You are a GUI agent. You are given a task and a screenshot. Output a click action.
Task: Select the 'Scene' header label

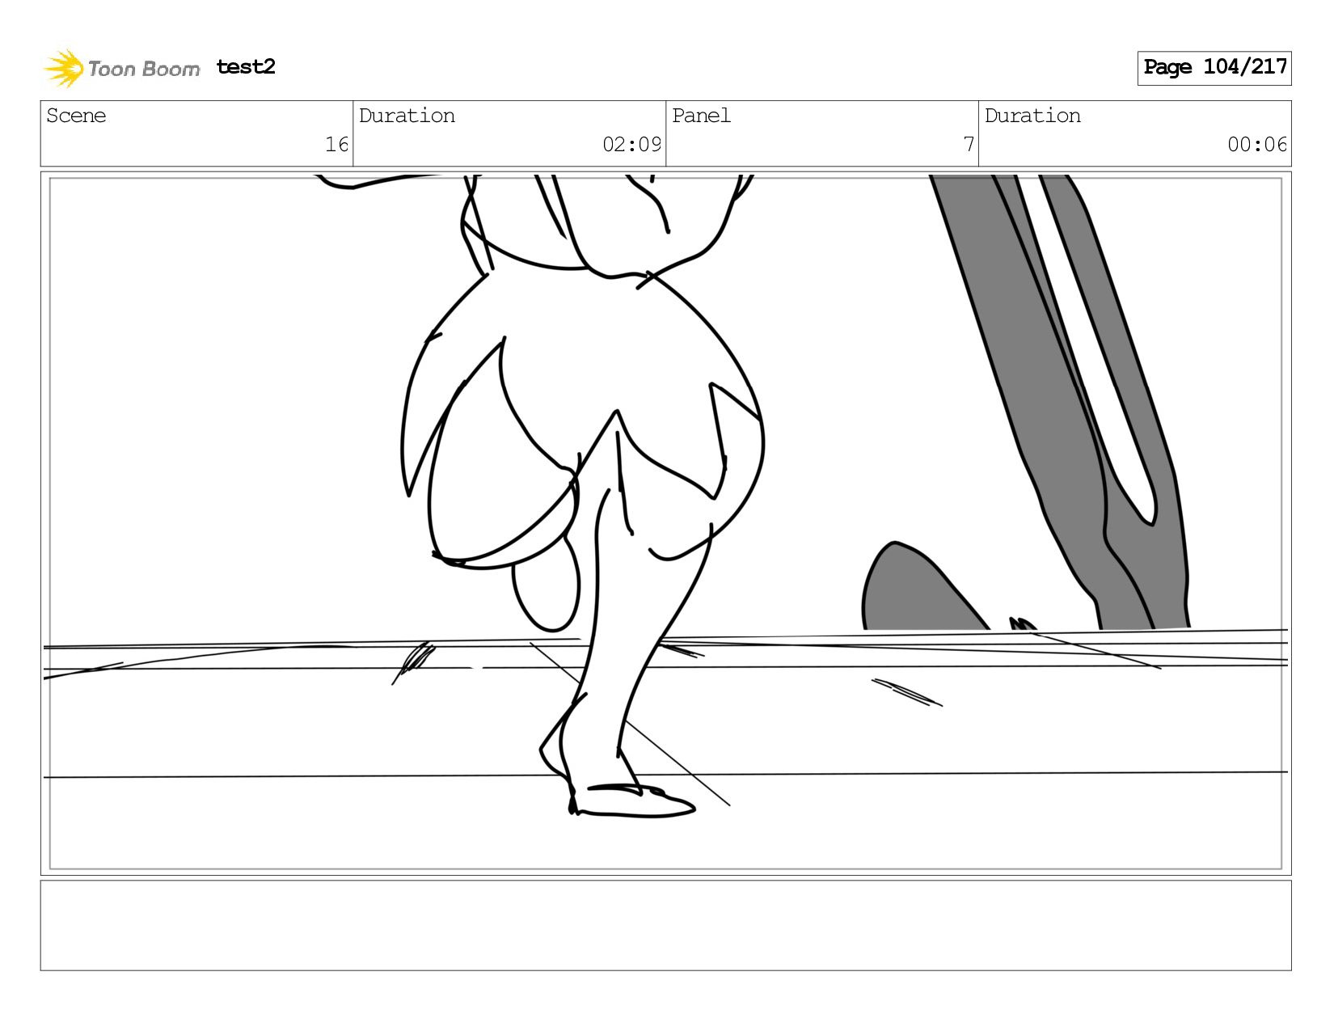pyautogui.click(x=76, y=116)
